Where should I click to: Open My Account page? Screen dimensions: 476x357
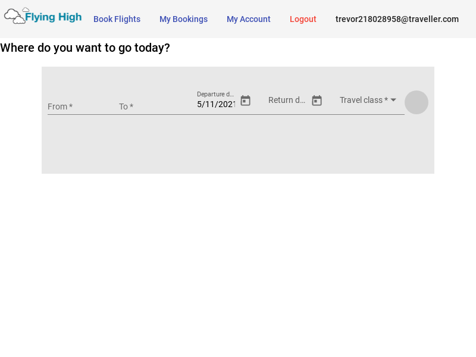[248, 19]
